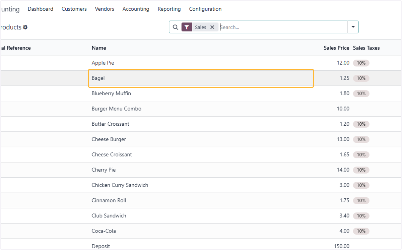The image size is (402, 250).
Task: Click the 1.25 price of Bagel
Action: click(344, 78)
